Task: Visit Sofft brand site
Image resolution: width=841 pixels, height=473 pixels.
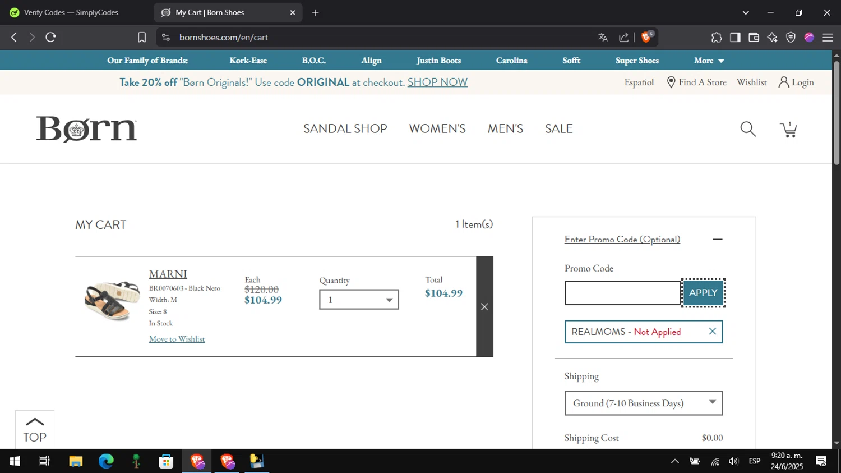Action: pos(571,61)
